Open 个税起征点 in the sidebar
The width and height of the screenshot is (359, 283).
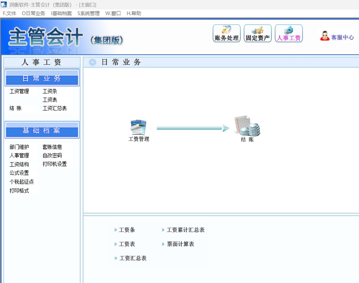[22, 182]
